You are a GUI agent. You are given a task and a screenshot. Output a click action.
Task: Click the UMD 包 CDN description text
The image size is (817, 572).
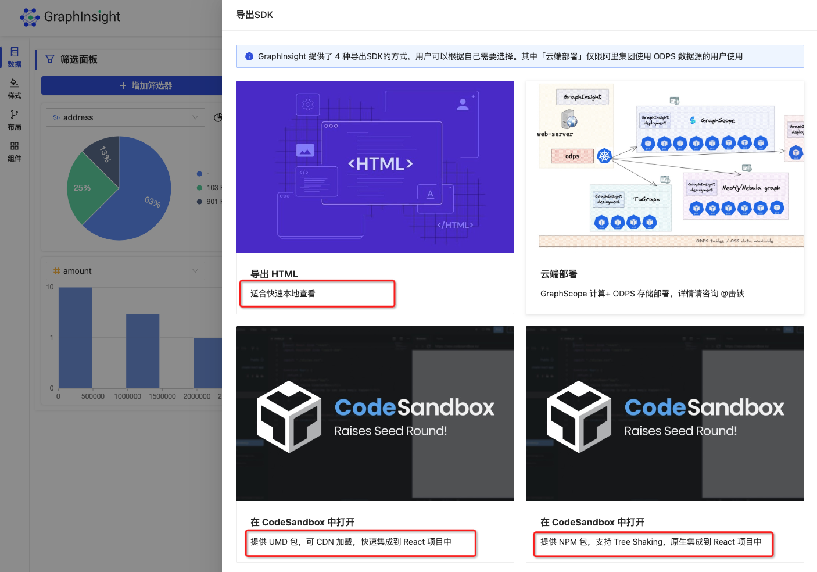tap(351, 542)
